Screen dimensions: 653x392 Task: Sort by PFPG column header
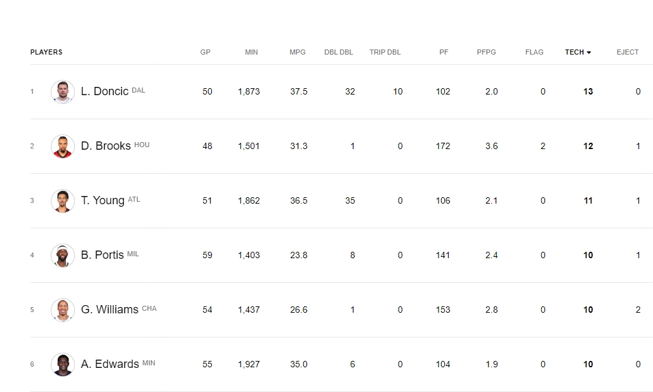click(x=486, y=52)
